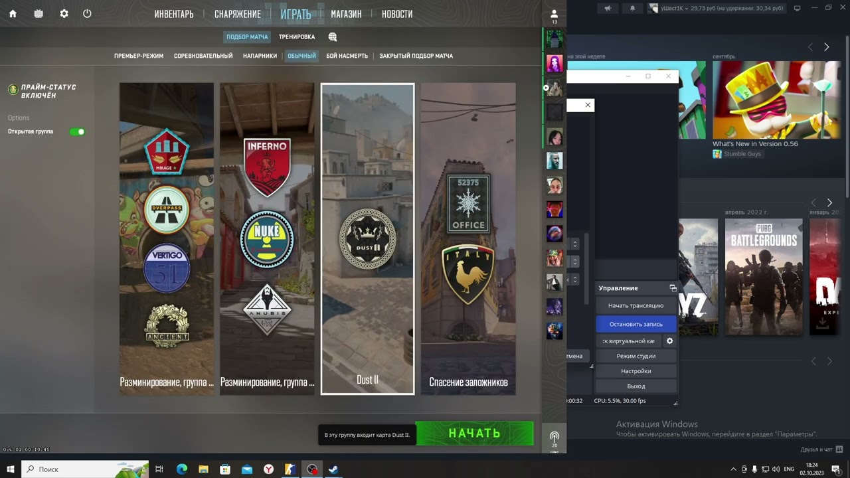Open the МАГАЗИН menu
Image resolution: width=850 pixels, height=478 pixels.
pos(346,14)
